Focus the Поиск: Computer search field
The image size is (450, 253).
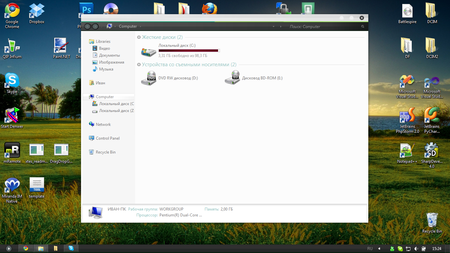tap(324, 26)
